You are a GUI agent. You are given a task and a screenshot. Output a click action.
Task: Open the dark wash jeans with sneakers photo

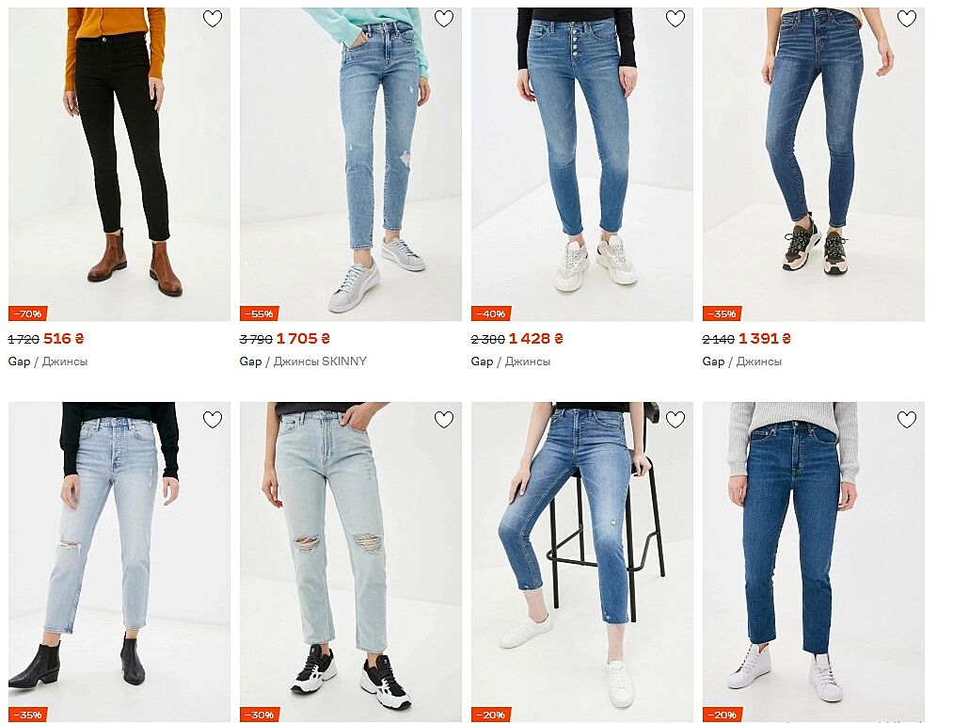click(x=814, y=164)
